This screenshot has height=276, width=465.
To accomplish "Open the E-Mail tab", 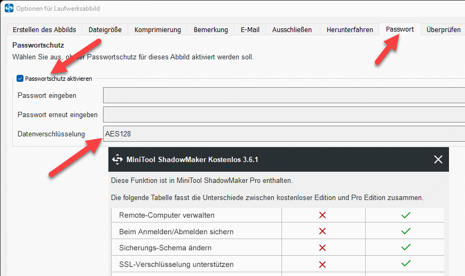I will coord(250,30).
